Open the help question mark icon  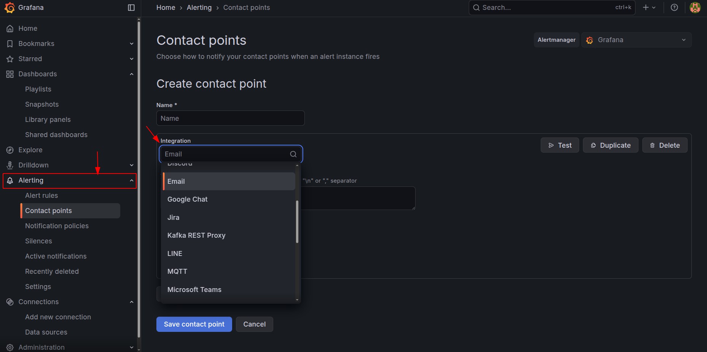tap(674, 8)
